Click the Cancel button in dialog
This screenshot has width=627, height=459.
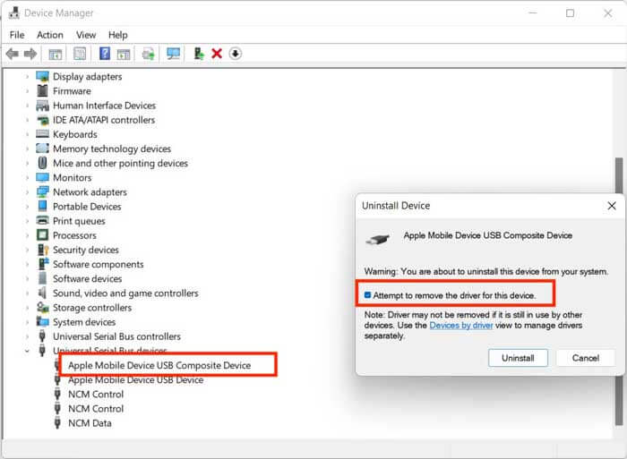pos(586,358)
